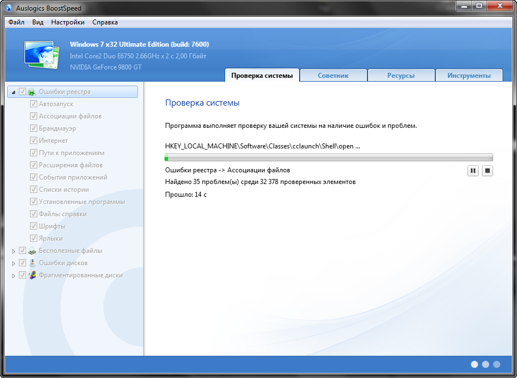
Task: Toggle the Интернет checkbox
Action: 33,141
